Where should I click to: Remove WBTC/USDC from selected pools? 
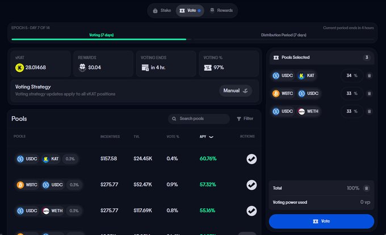click(x=370, y=93)
